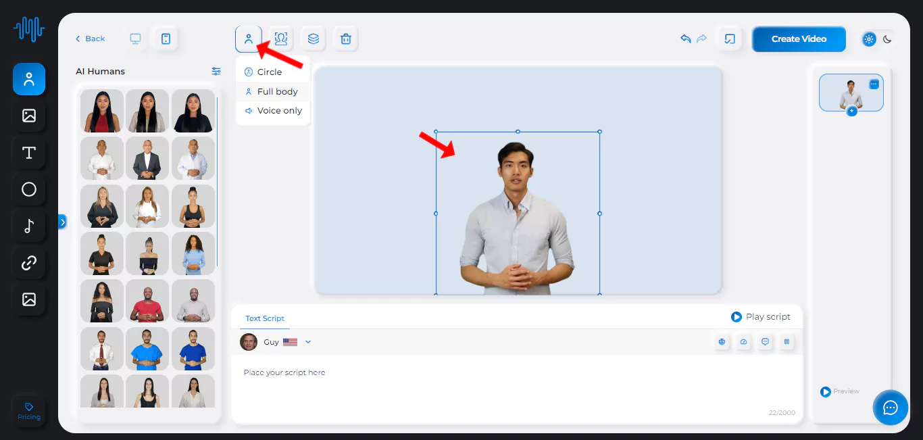Click the AI Humans list scrollbar

[217, 181]
